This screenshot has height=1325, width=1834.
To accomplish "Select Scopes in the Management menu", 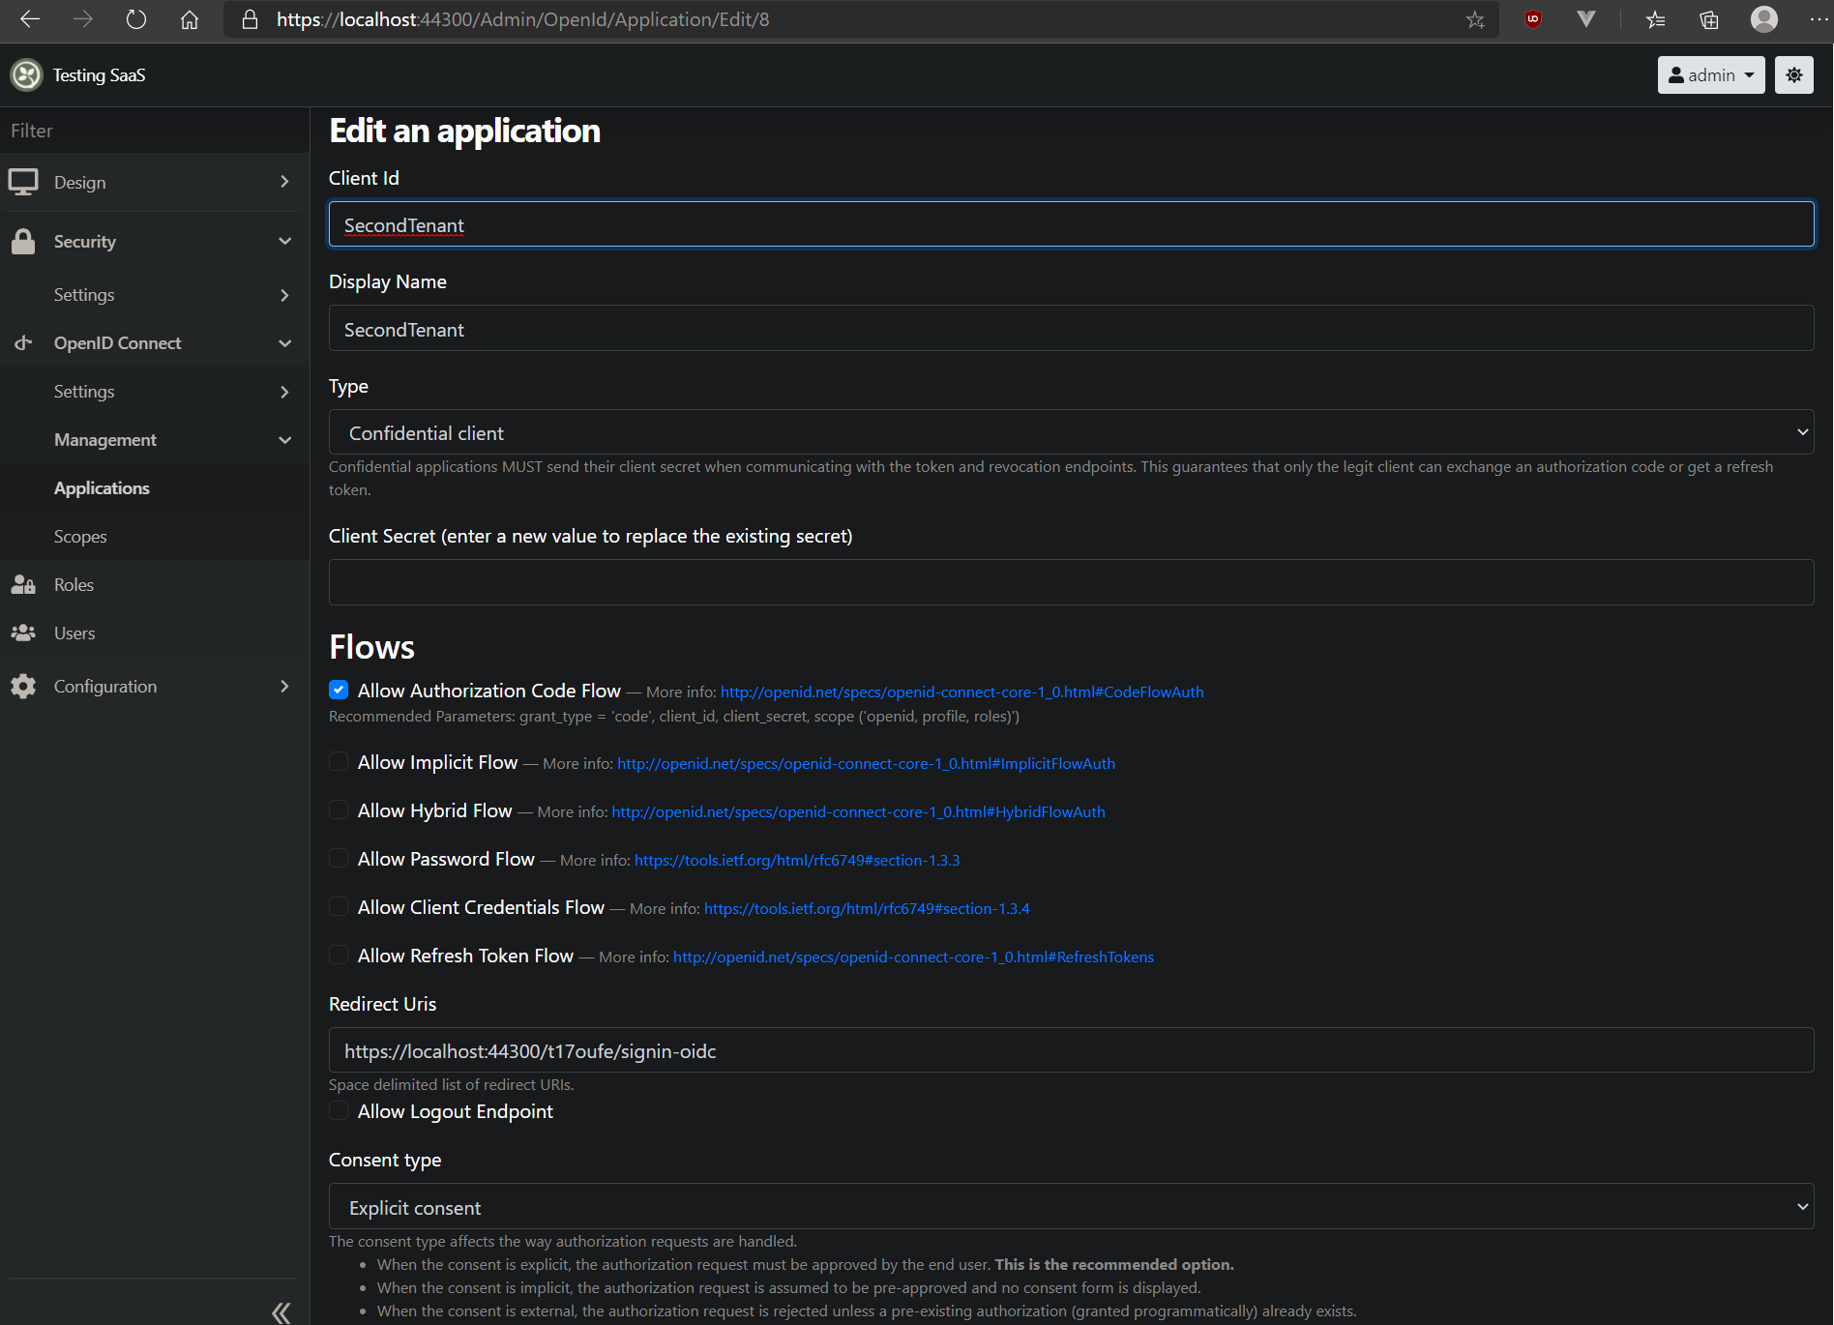I will coord(80,536).
